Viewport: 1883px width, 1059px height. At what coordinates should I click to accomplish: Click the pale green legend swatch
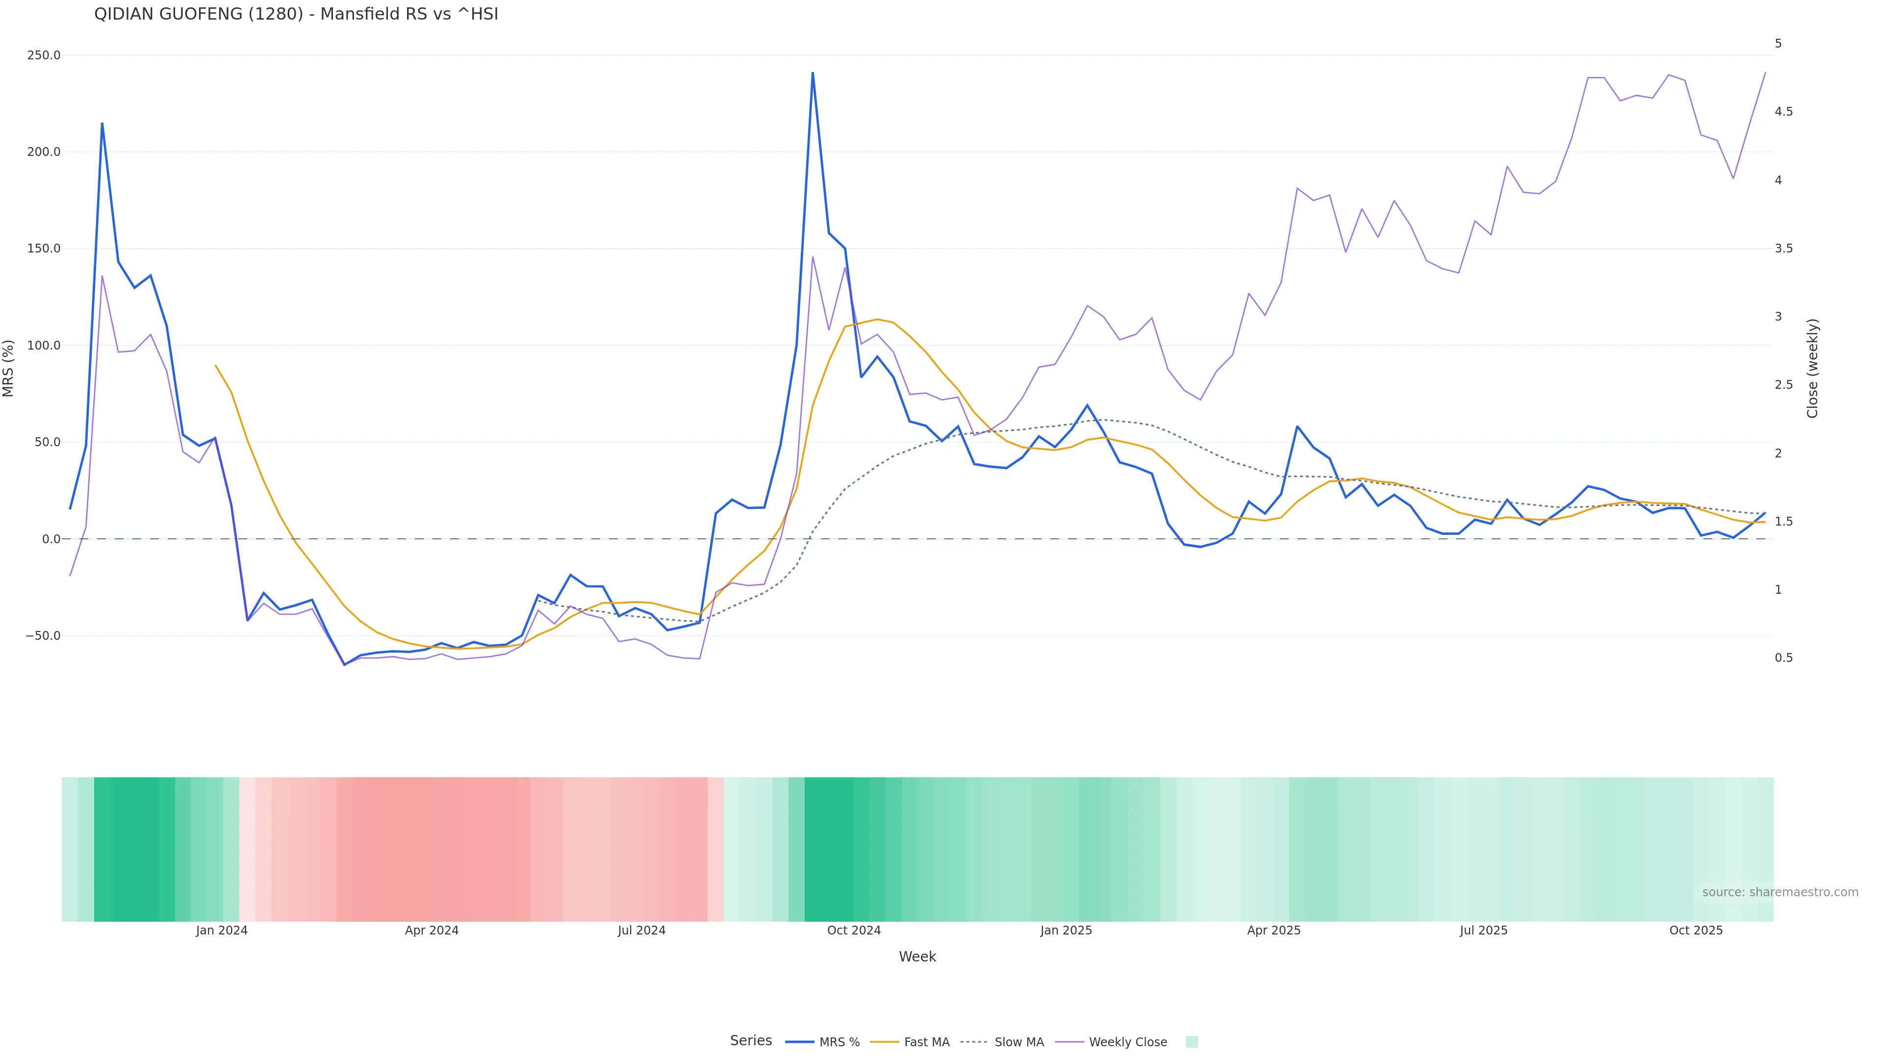pos(1192,1042)
